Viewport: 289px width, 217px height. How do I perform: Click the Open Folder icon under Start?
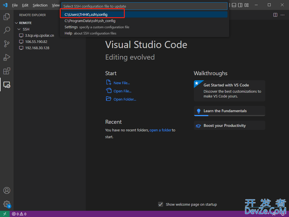[109, 99]
